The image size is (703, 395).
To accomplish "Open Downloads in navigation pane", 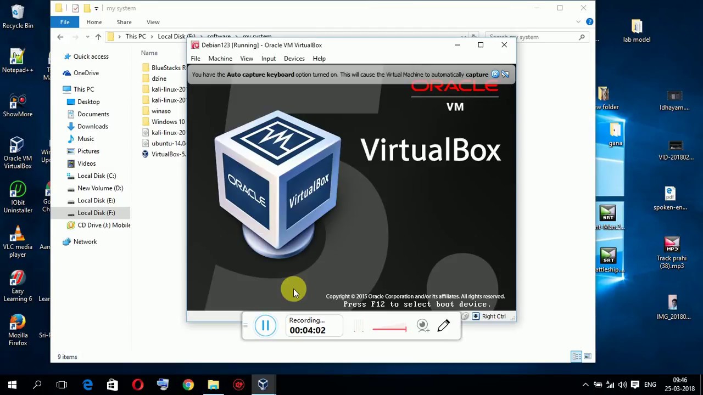I will click(92, 127).
